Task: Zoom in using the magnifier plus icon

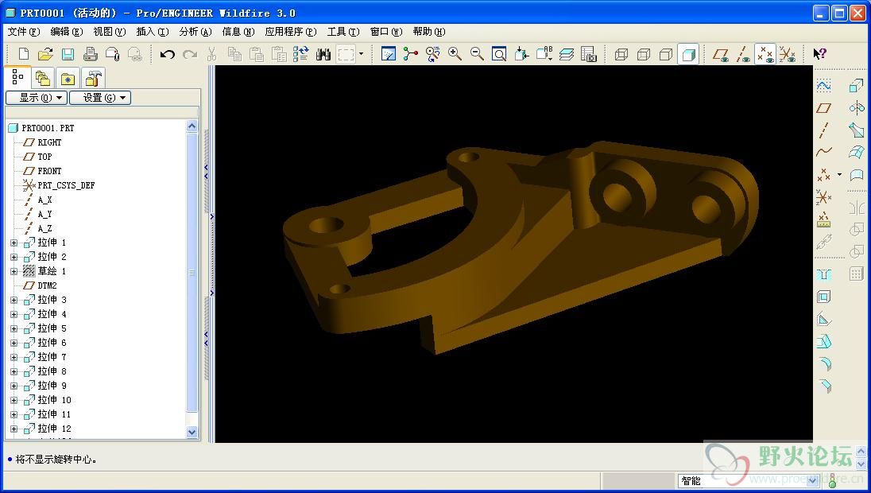Action: (x=455, y=54)
